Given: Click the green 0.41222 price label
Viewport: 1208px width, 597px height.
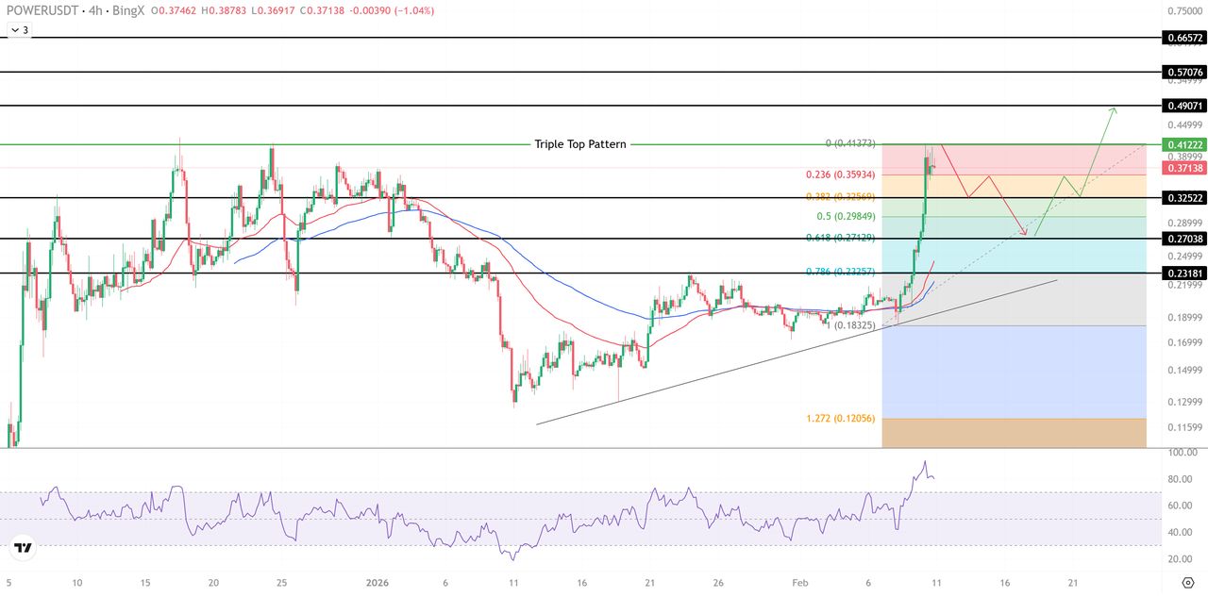Looking at the screenshot, I should point(1184,144).
